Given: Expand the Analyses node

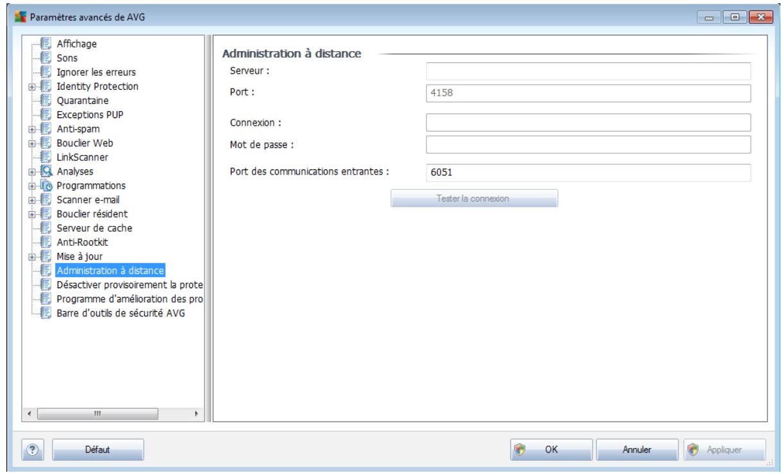Looking at the screenshot, I should click(31, 171).
